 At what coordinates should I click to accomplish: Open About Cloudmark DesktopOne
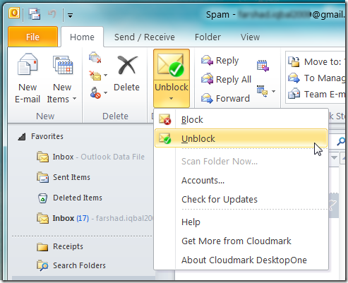[x=241, y=260]
